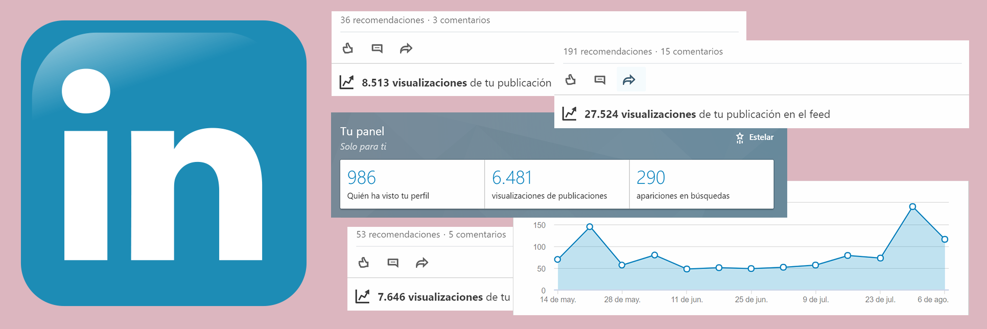
Task: View the 36 recomendaciones count
Action: (382, 20)
